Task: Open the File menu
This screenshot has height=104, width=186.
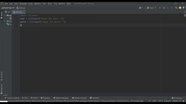Action: click(6, 4)
